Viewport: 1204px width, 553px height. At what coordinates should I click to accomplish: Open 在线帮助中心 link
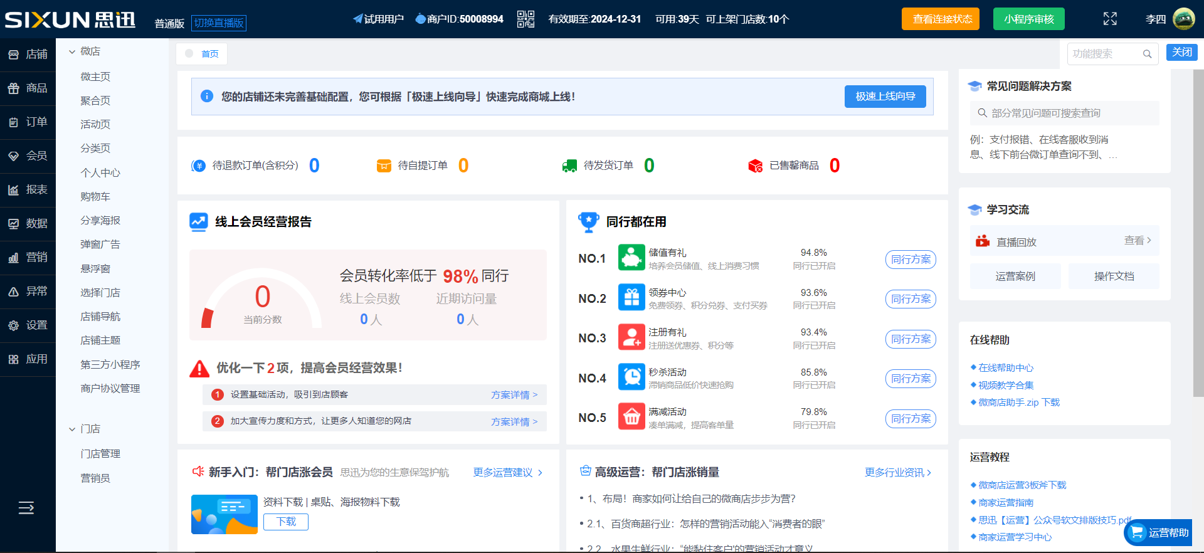pos(1006,368)
